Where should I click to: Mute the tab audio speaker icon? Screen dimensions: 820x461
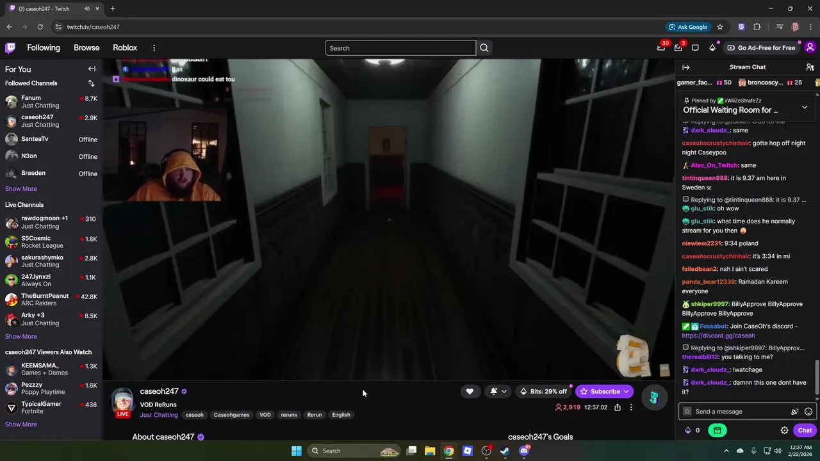pyautogui.click(x=86, y=9)
